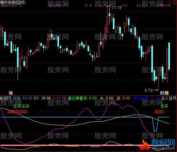Open the orange 榜 ranking icon
The width and height of the screenshot is (177, 152).
pyautogui.click(x=167, y=93)
